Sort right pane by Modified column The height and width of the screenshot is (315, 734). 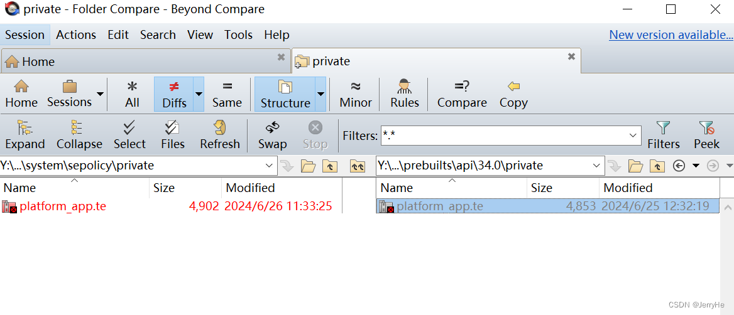[x=659, y=188]
